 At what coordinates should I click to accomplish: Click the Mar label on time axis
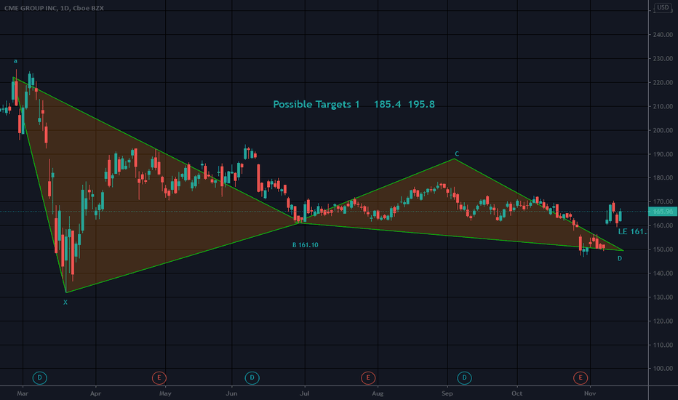(x=23, y=393)
